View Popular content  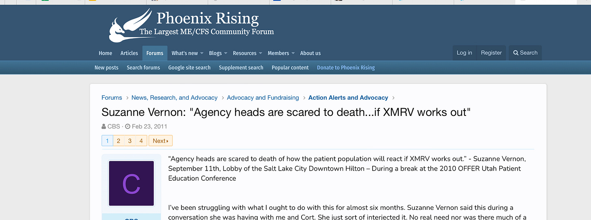[x=290, y=68]
